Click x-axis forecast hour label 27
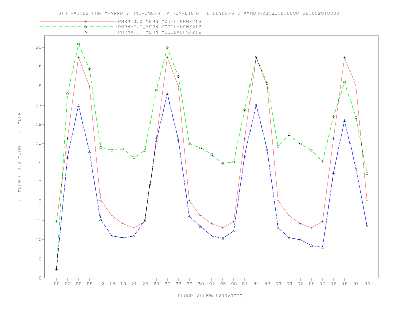The width and height of the screenshot is (400, 309). pyautogui.click(x=156, y=284)
